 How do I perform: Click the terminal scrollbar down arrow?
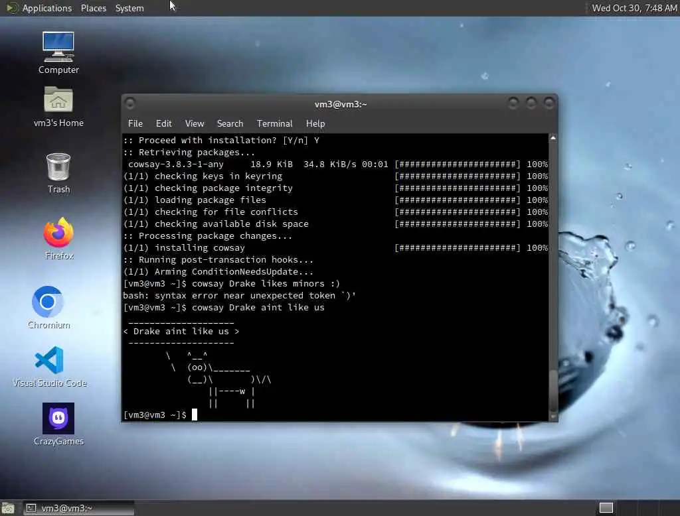[x=553, y=417]
